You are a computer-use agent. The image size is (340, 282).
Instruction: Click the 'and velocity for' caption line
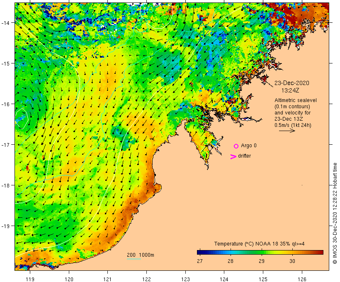pos(292,112)
